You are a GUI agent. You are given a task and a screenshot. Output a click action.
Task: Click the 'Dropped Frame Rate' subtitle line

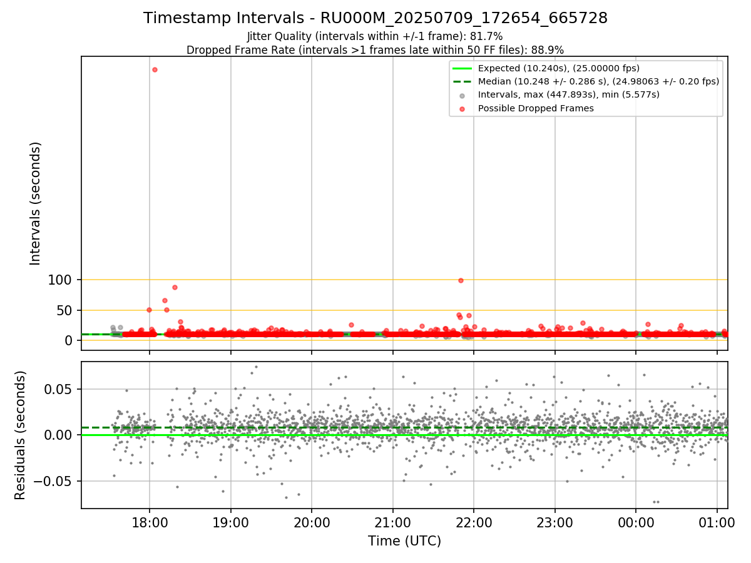point(375,49)
